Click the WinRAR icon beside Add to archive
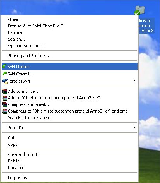The width and height of the screenshot is (160, 183). (x=5, y=91)
